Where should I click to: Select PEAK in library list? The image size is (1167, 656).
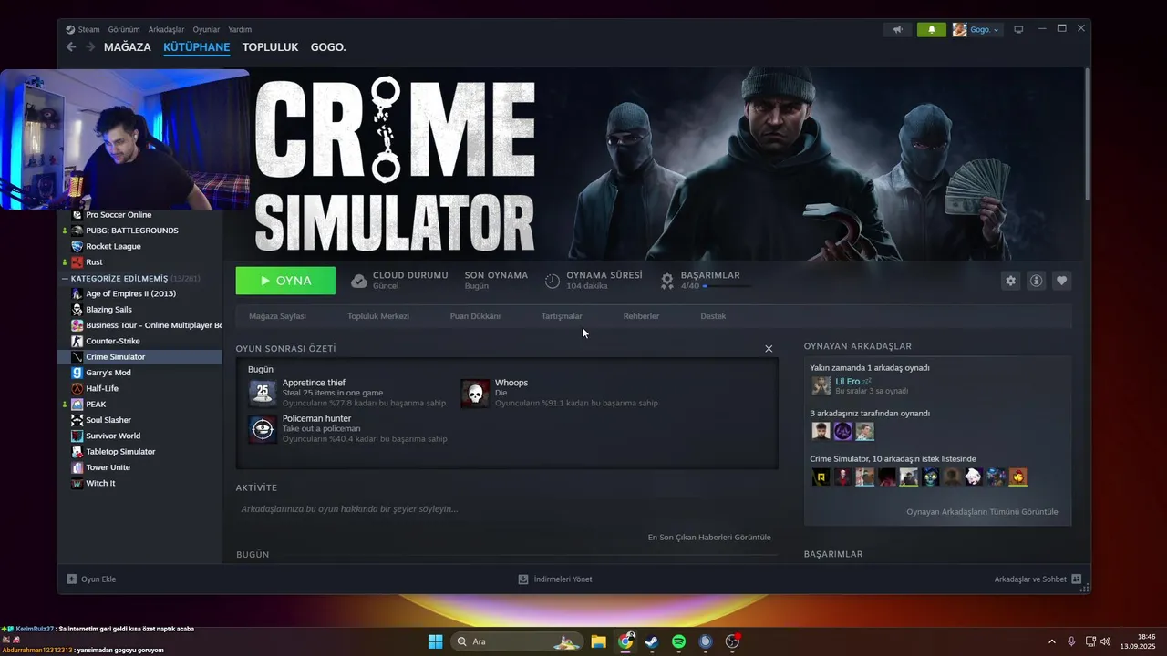96,405
